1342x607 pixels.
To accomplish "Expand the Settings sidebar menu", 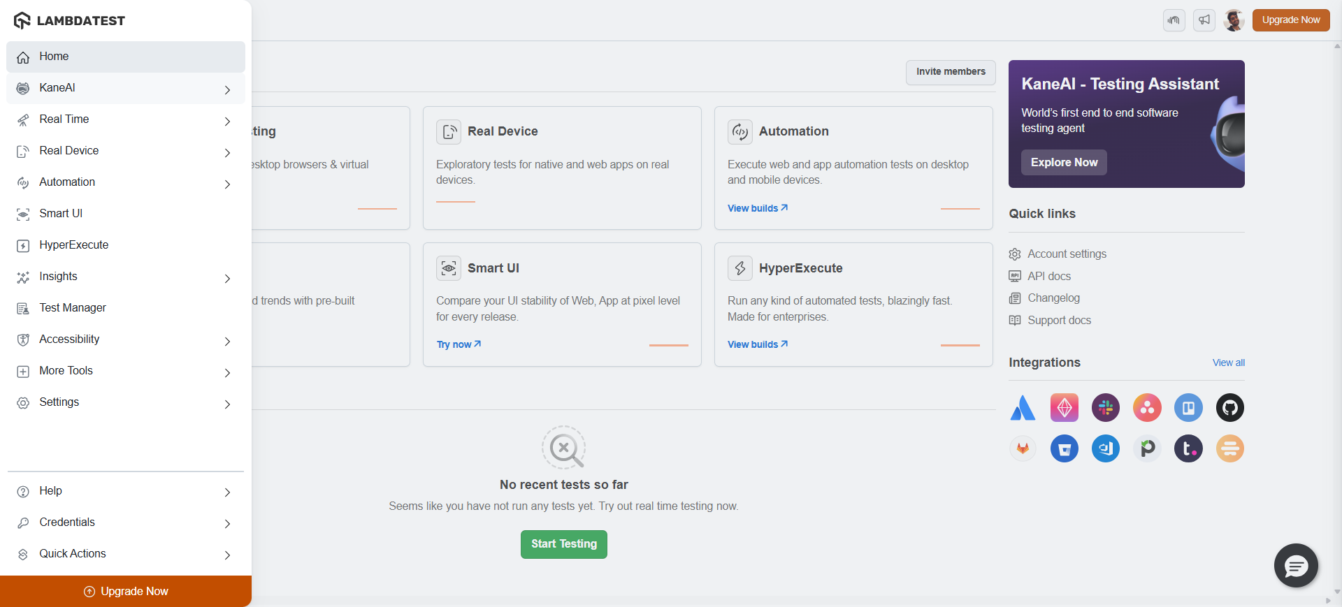I will click(227, 404).
